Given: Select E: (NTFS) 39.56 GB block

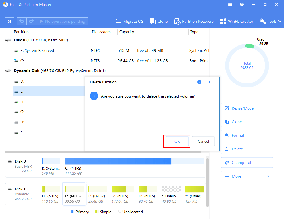Looking at the screenshot, I should [x=74, y=194].
